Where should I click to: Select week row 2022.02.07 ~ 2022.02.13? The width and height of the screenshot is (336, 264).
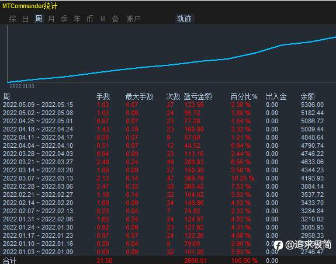tap(163, 211)
